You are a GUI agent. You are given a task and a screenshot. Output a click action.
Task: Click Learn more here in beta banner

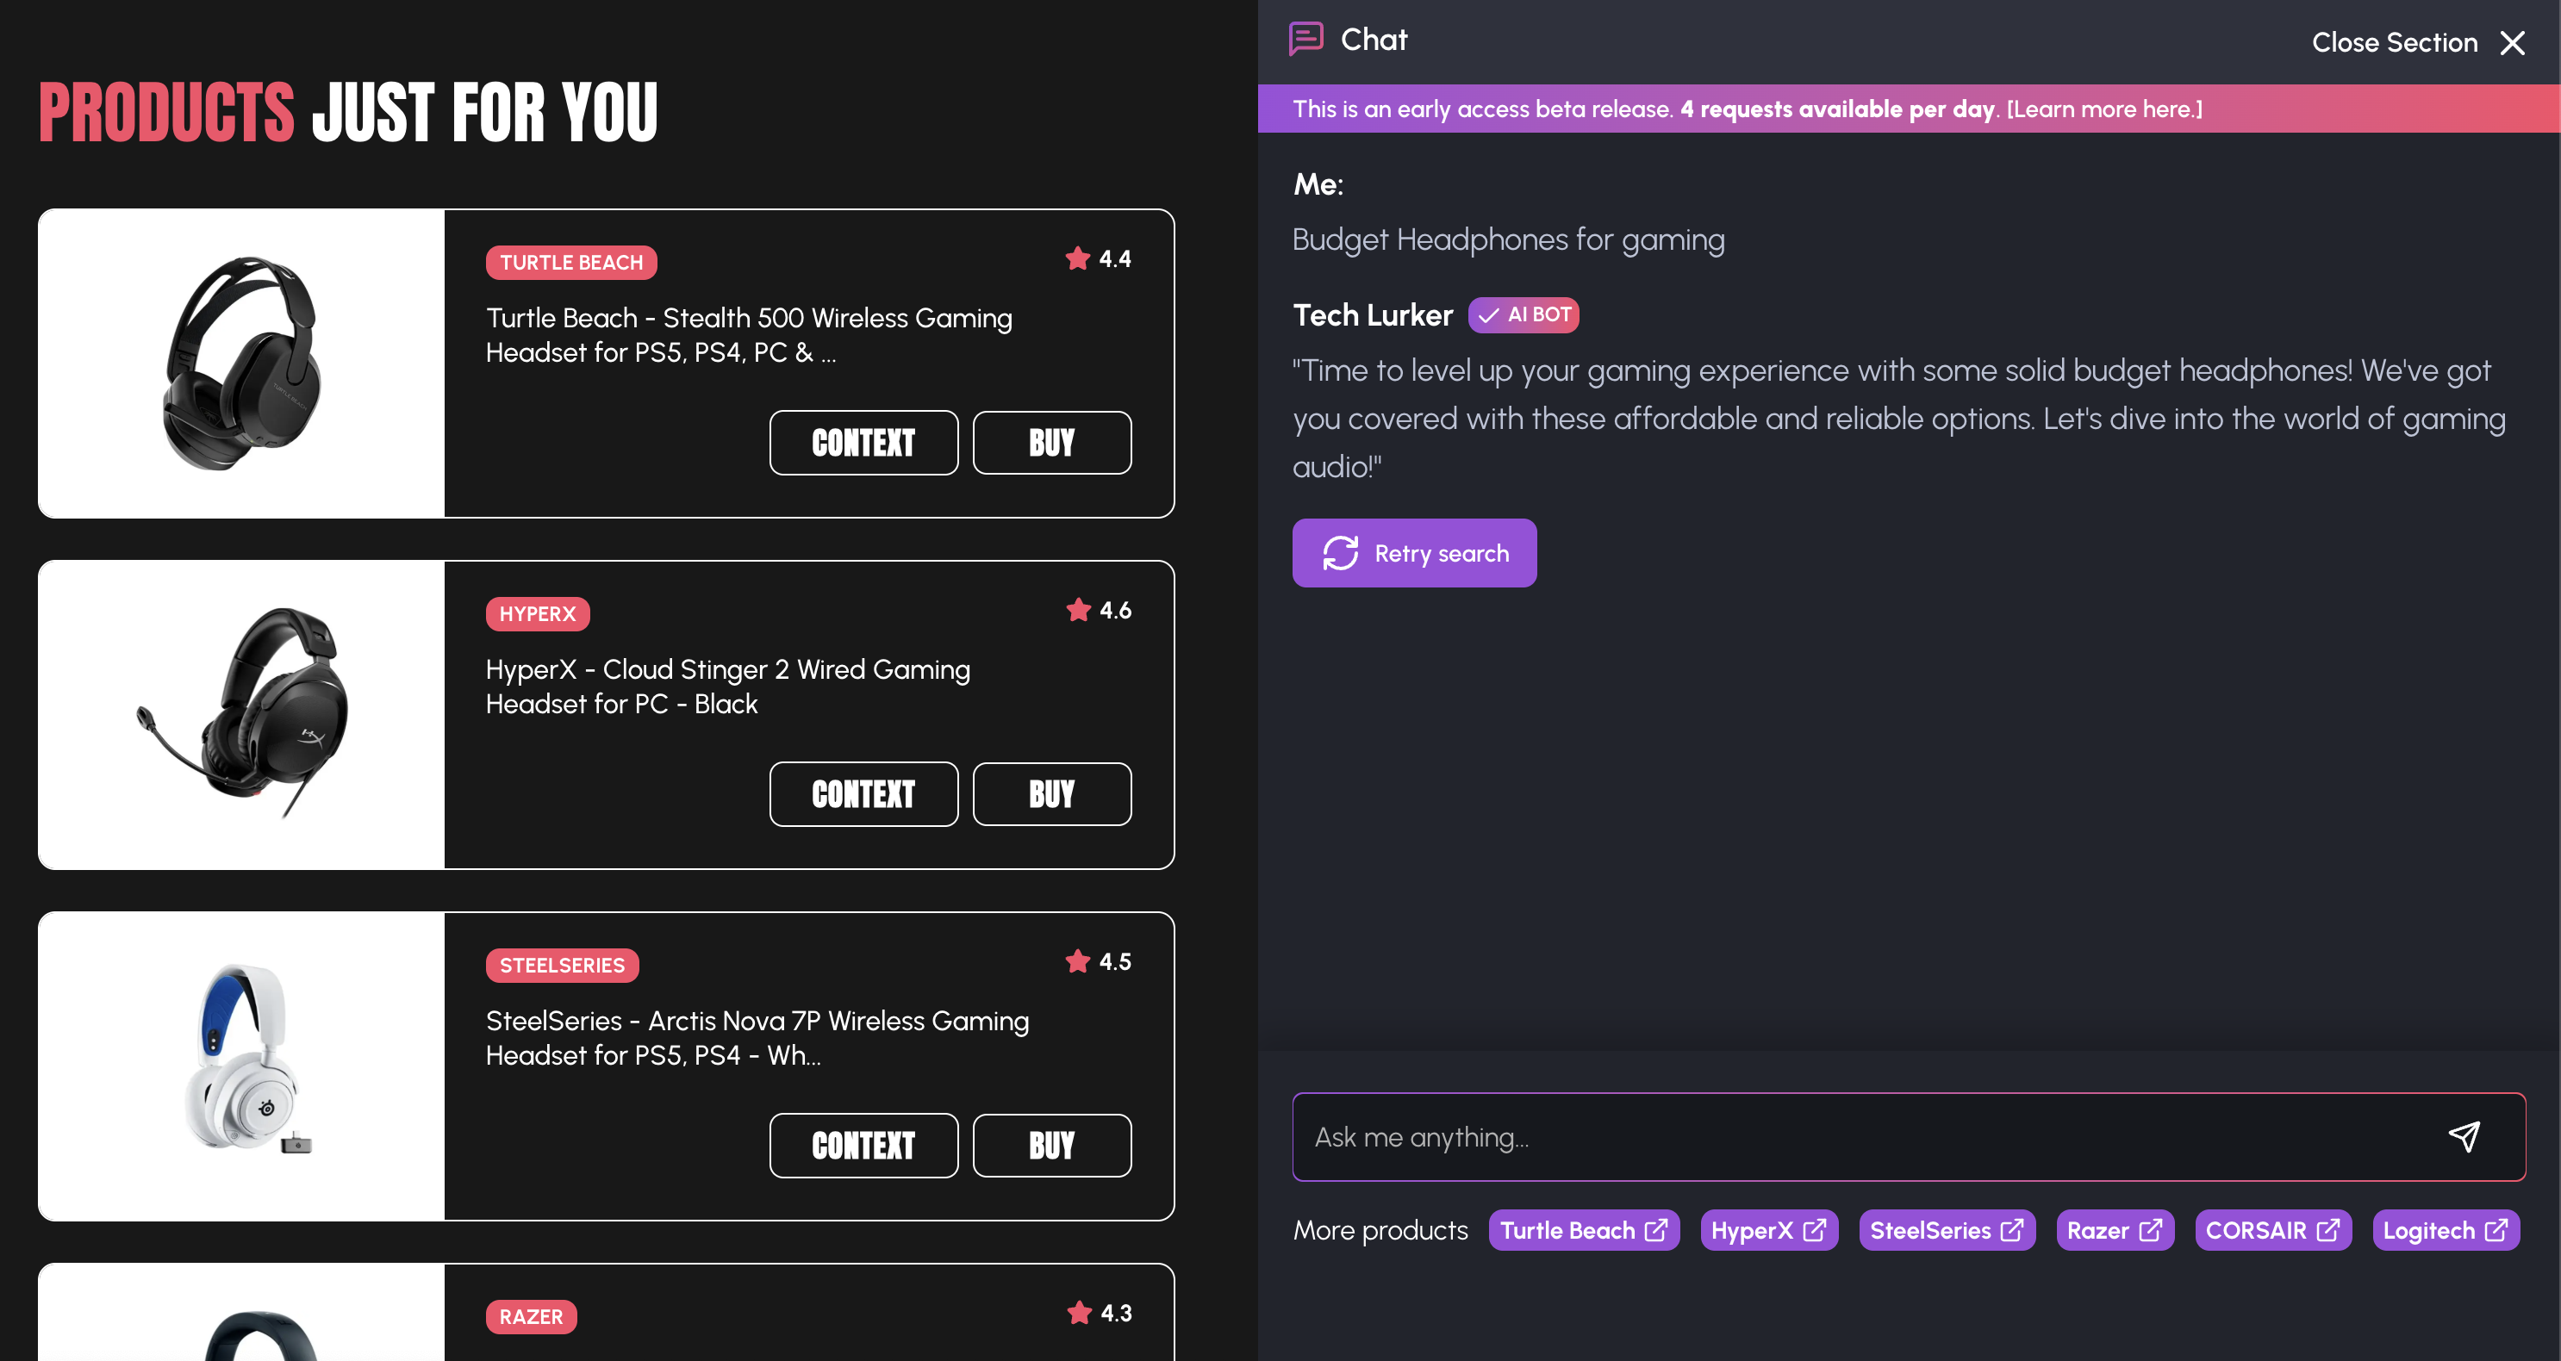click(2103, 109)
